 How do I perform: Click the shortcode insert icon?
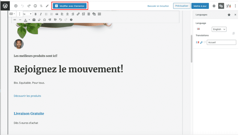pos(94,14)
